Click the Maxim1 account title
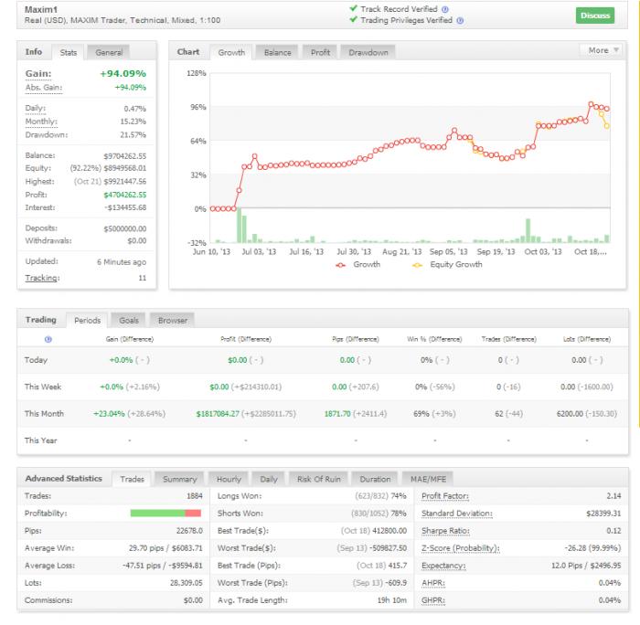640x625 pixels. pyautogui.click(x=41, y=9)
